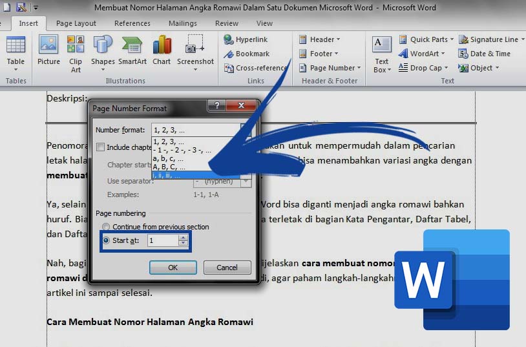Open the Signature Line dropdown
Image resolution: width=526 pixels, height=347 pixels.
coord(492,39)
